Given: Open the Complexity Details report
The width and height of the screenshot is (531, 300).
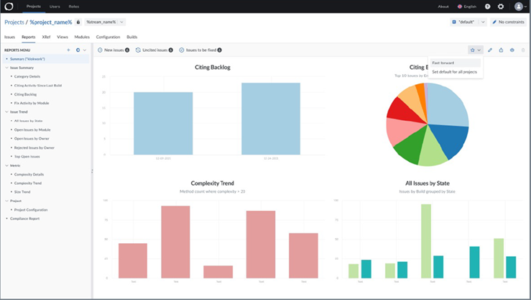Looking at the screenshot, I should coord(29,174).
